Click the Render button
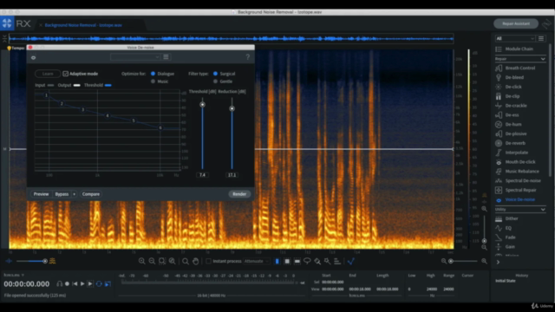The image size is (555, 312). pyautogui.click(x=239, y=194)
